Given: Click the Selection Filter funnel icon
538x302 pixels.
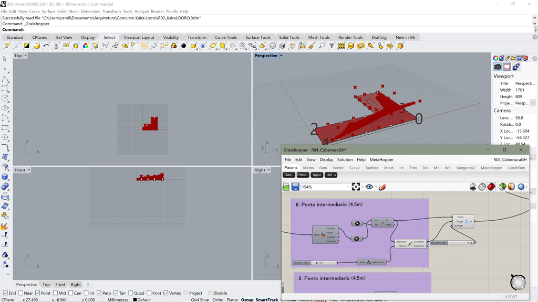Looking at the screenshot, I should 332,46.
